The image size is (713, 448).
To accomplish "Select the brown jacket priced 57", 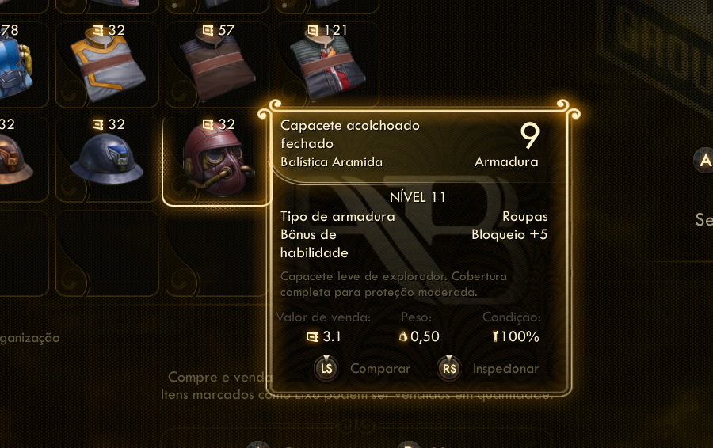I will (217, 65).
